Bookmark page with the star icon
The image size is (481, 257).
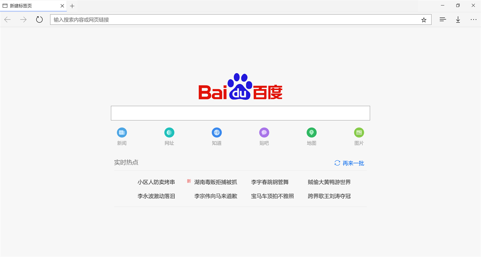coord(424,20)
